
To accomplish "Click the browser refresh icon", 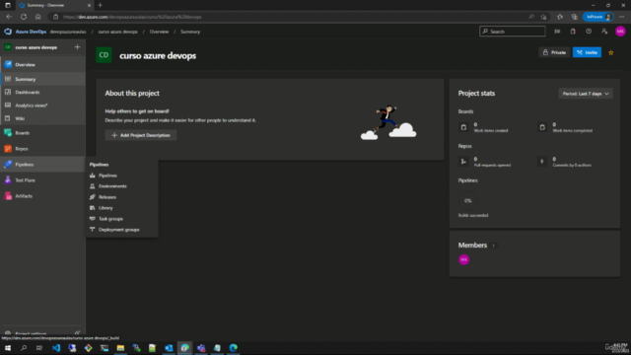I will point(24,17).
